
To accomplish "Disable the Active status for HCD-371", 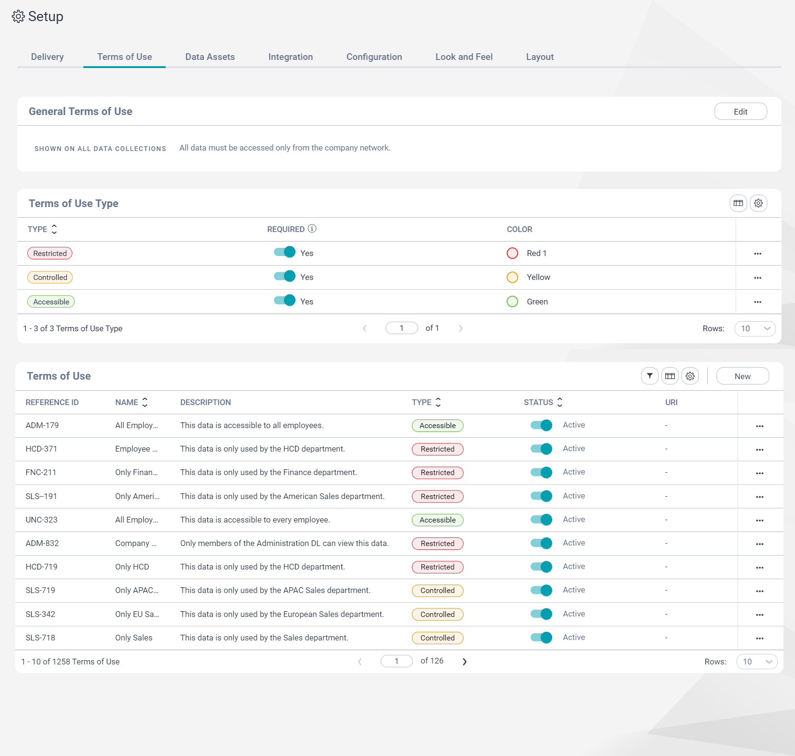I will pyautogui.click(x=541, y=449).
